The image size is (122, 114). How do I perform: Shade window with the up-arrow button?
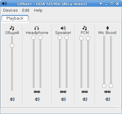[101, 4]
